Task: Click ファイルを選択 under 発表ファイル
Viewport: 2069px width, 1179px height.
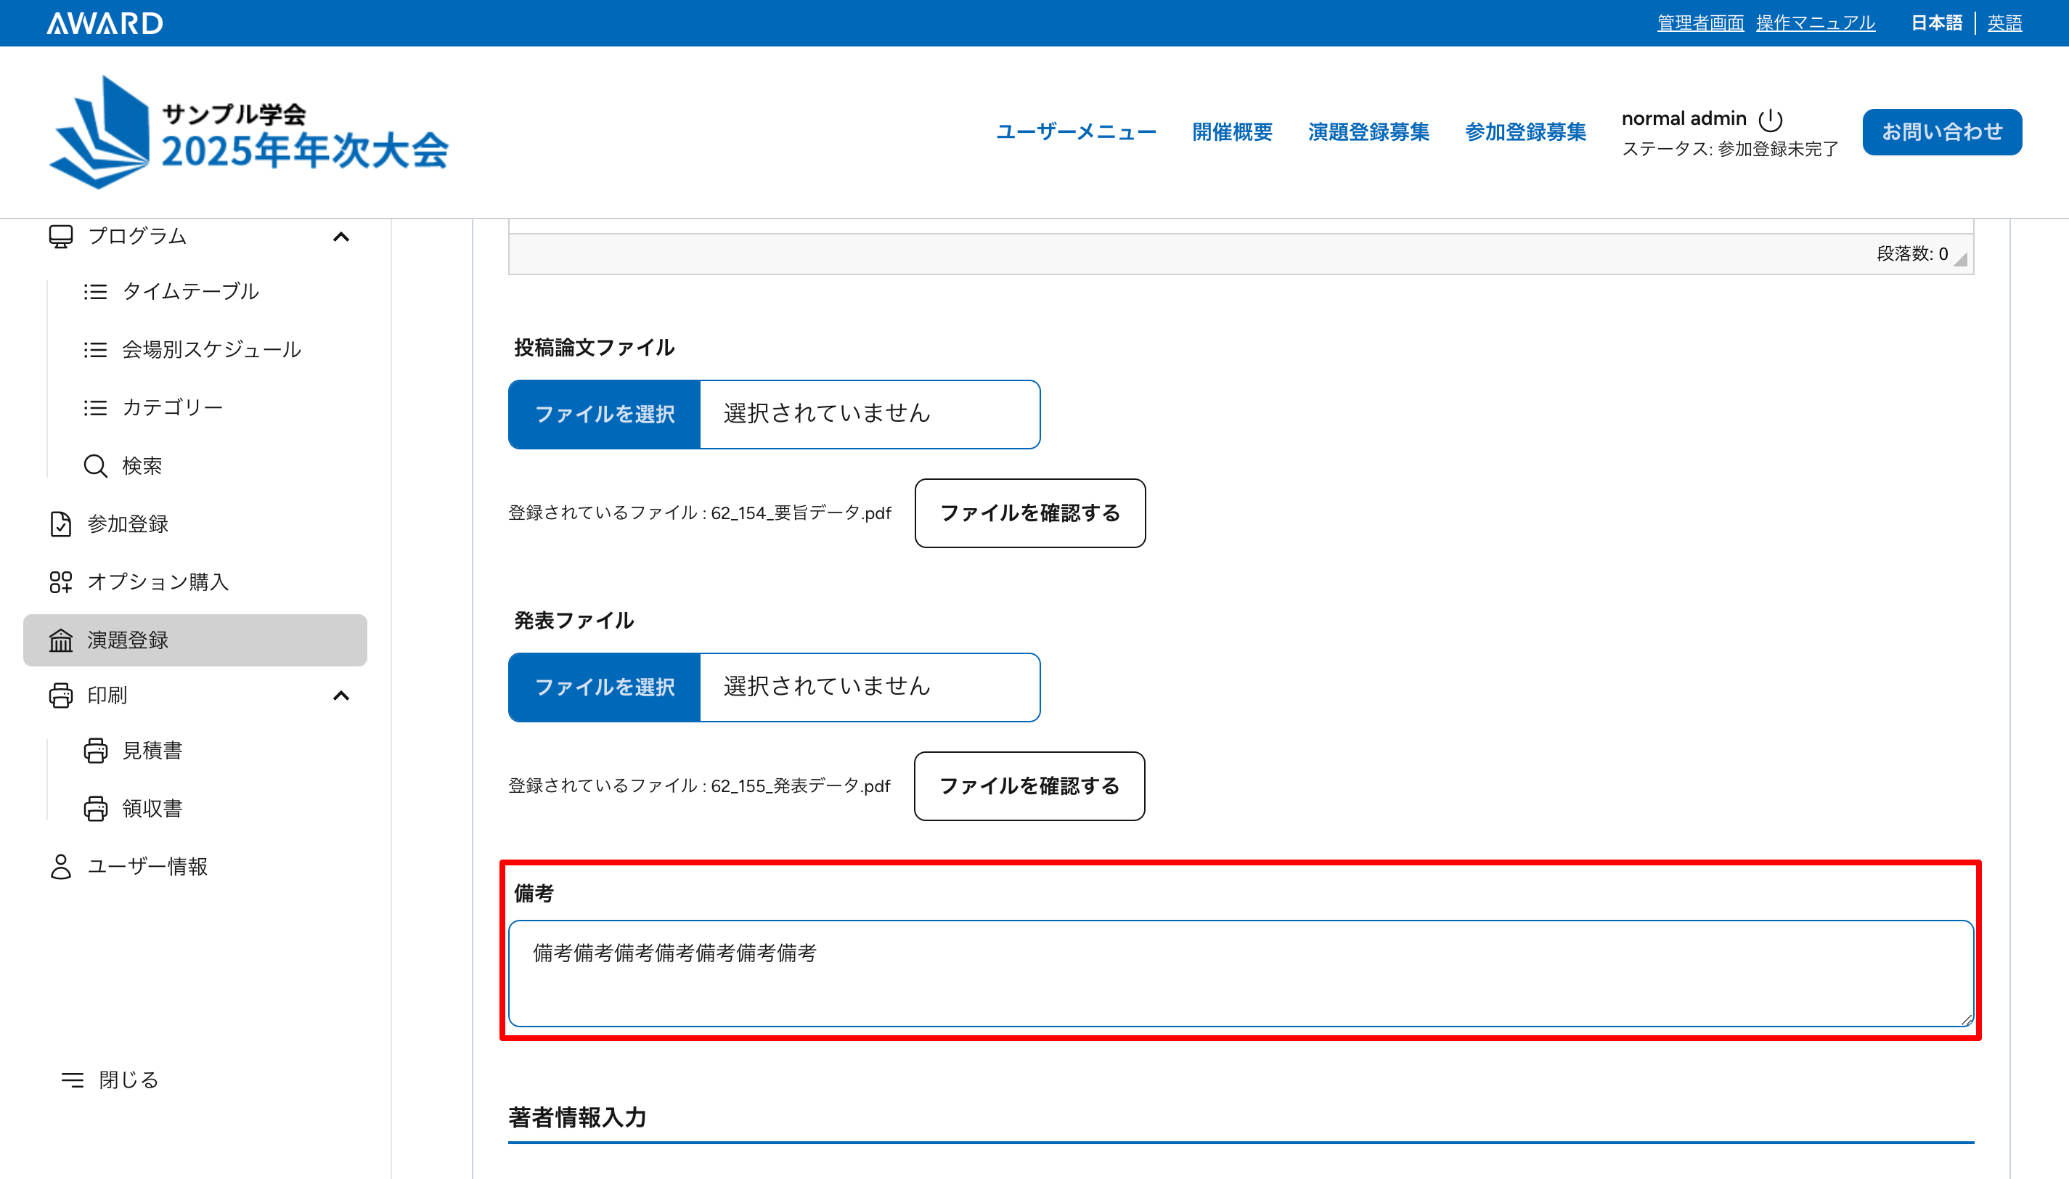Action: click(605, 688)
